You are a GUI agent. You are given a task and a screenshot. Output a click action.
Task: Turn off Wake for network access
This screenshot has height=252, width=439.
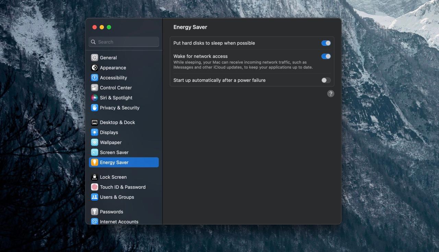pos(326,56)
